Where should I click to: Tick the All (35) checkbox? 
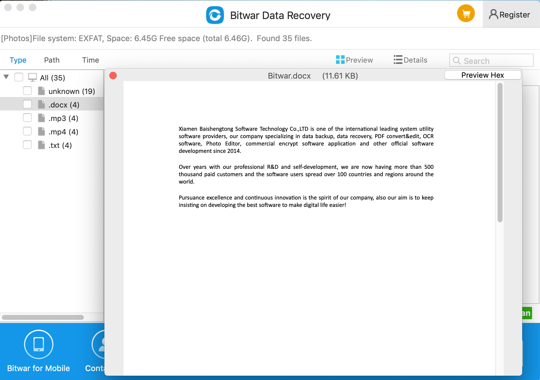pos(19,77)
